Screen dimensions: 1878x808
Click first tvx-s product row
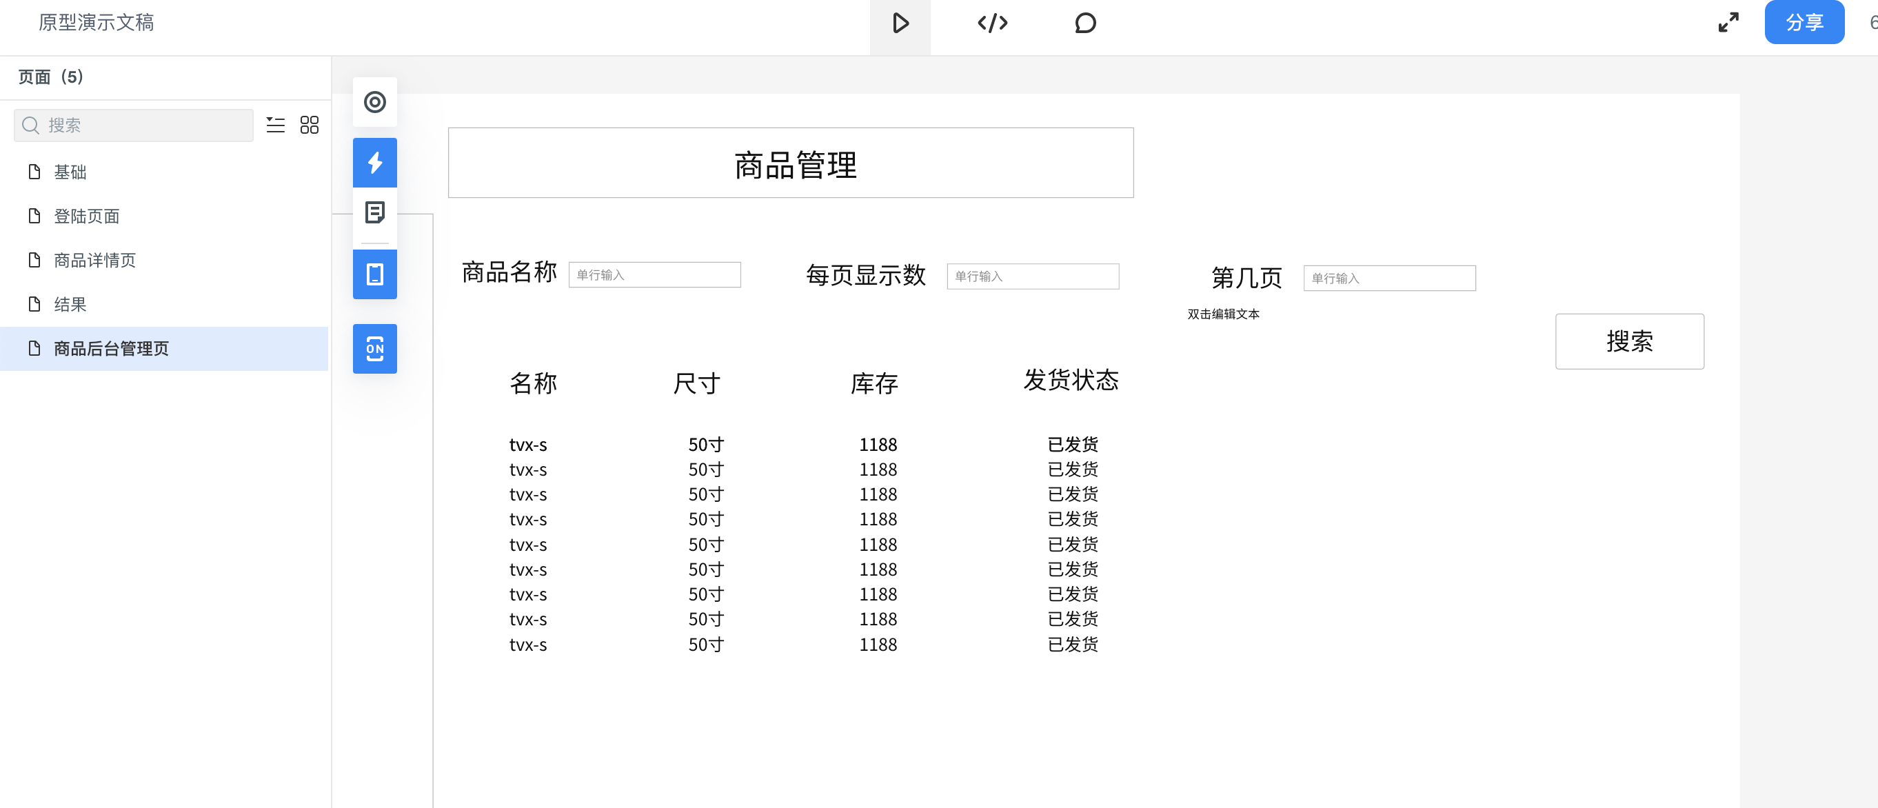[791, 443]
